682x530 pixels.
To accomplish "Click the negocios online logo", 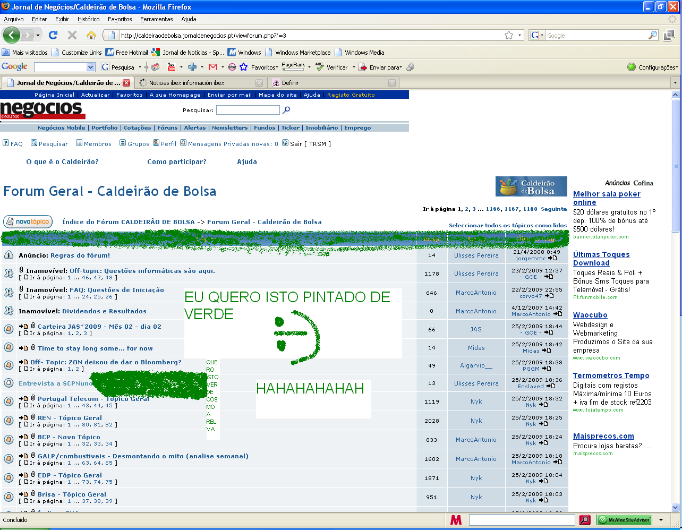I will click(x=42, y=110).
